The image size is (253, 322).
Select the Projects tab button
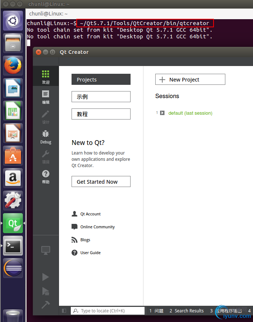tap(101, 79)
